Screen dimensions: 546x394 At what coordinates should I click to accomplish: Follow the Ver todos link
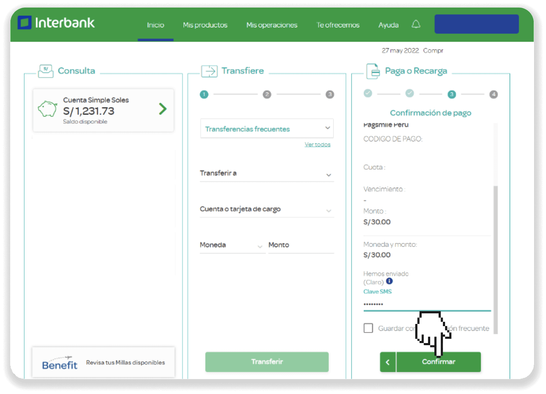[x=317, y=145]
